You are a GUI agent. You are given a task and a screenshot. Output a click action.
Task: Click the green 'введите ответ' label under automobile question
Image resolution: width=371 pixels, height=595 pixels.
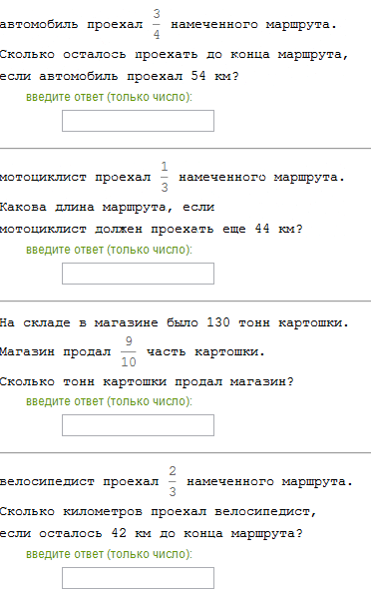coord(109,97)
